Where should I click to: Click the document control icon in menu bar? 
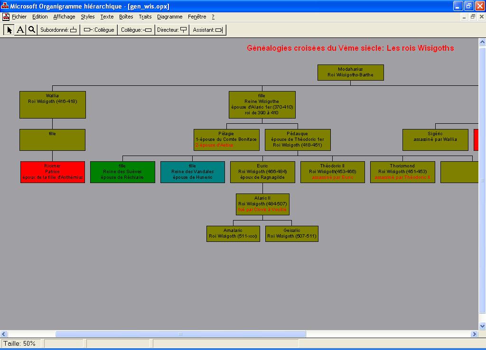6,17
